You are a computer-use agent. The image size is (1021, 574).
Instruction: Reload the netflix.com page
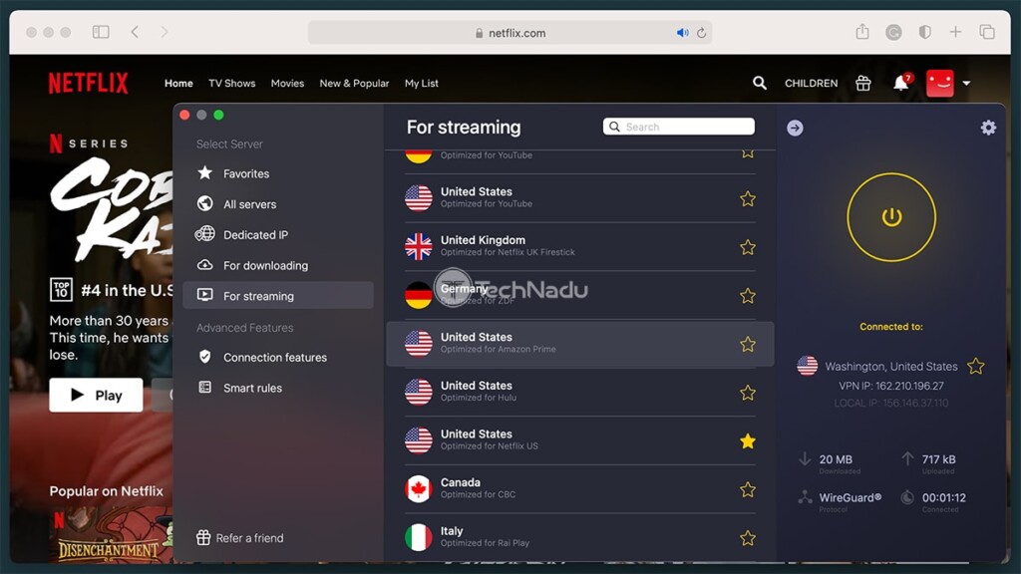click(701, 33)
